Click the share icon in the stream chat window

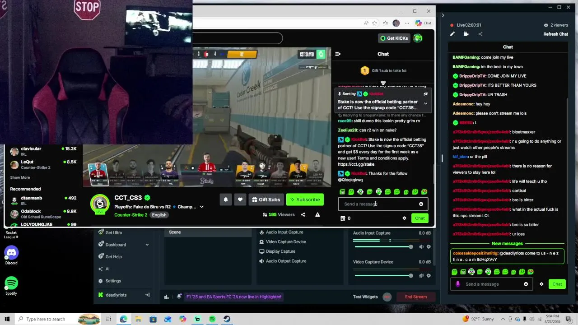click(x=480, y=34)
